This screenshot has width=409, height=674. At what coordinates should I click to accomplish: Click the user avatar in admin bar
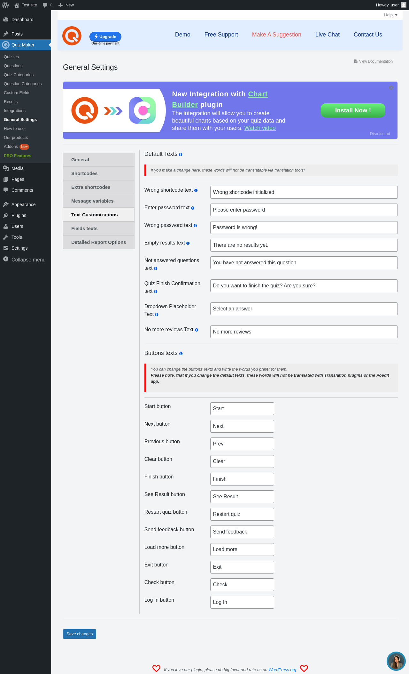[x=404, y=5]
